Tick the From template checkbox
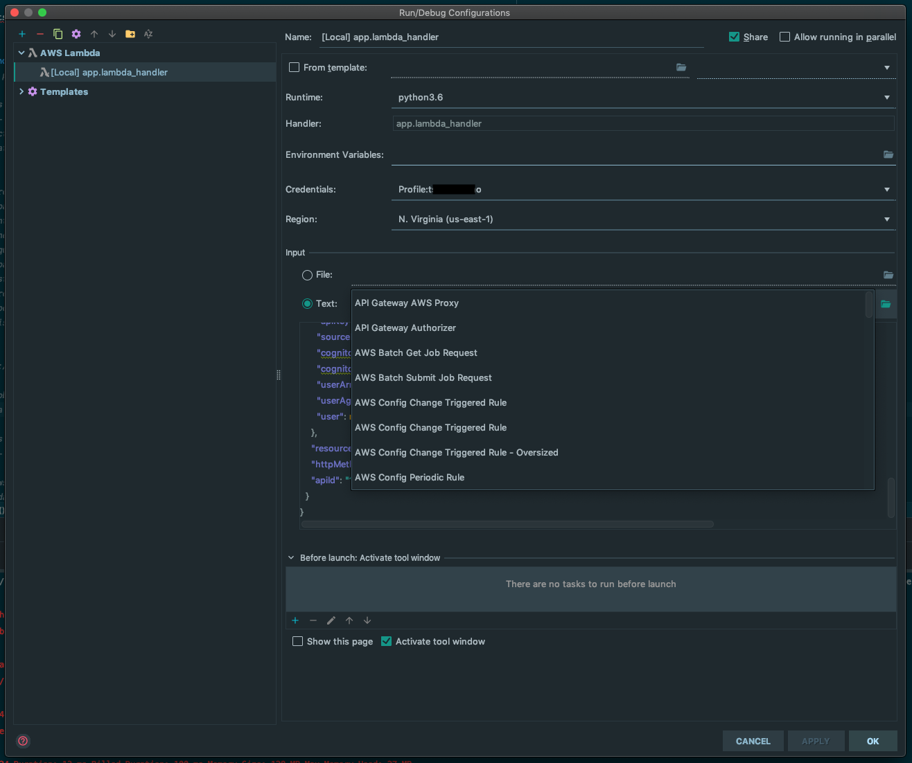912x763 pixels. (x=295, y=67)
